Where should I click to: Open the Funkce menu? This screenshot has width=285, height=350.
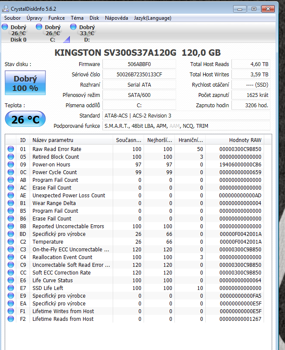tap(57, 18)
